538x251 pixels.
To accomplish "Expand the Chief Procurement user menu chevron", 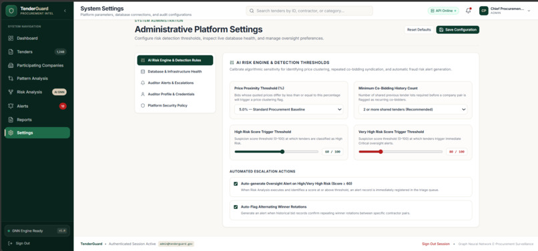I will [529, 11].
